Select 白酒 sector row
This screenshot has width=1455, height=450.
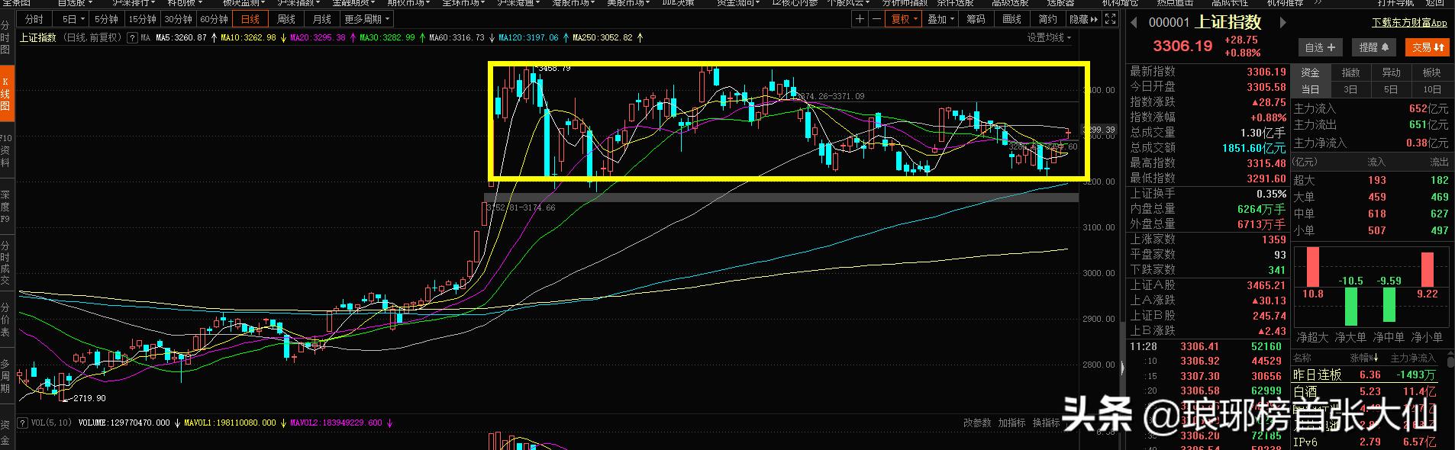1365,391
